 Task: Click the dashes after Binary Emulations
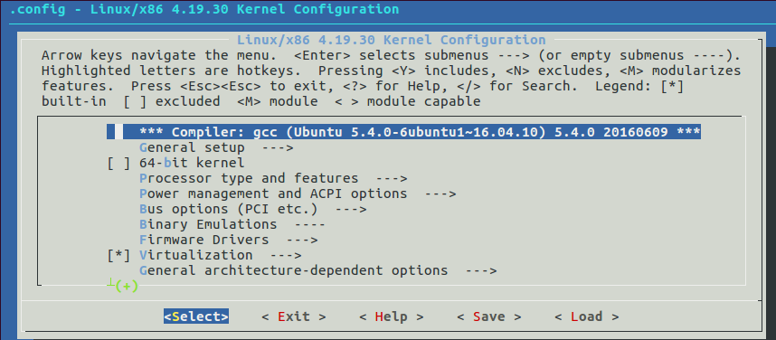[310, 224]
